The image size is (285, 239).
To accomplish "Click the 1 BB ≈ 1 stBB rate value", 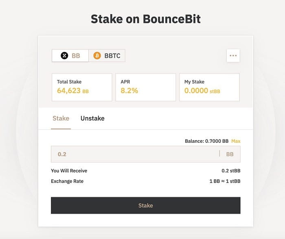I will [x=225, y=181].
